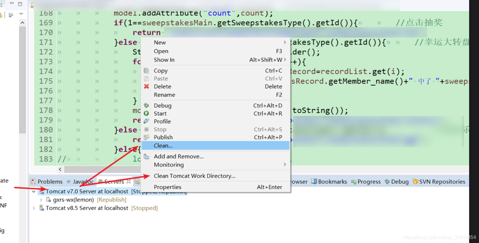The width and height of the screenshot is (479, 243).
Task: Click the Profile icon in context menu
Action: click(146, 121)
